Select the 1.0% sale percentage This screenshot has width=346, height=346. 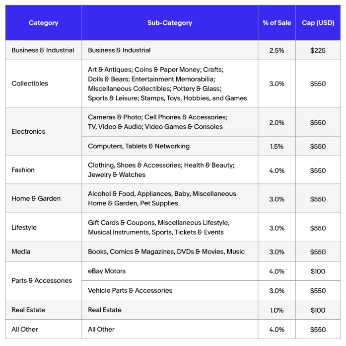(277, 310)
